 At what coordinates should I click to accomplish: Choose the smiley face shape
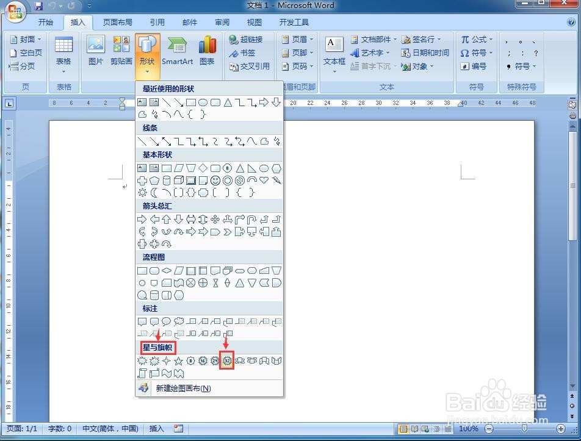[215, 181]
